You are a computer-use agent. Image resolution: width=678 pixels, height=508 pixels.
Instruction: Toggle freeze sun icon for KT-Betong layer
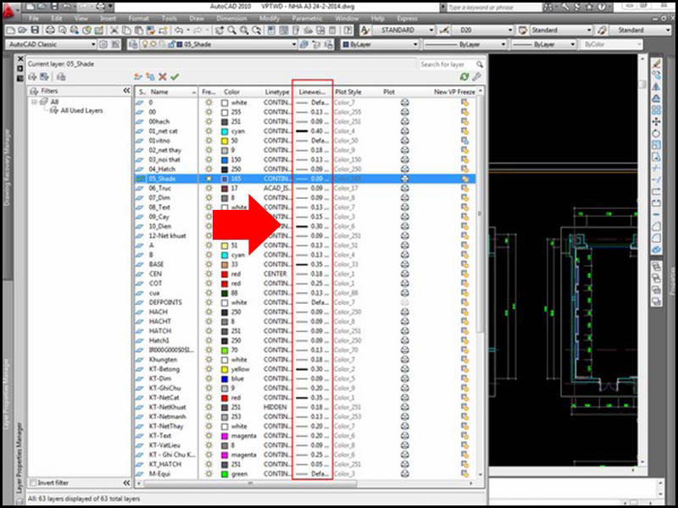click(209, 369)
